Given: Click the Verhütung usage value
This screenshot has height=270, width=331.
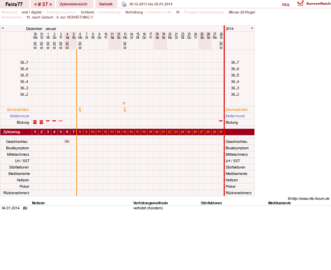Looking at the screenshot, I should (x=134, y=12).
